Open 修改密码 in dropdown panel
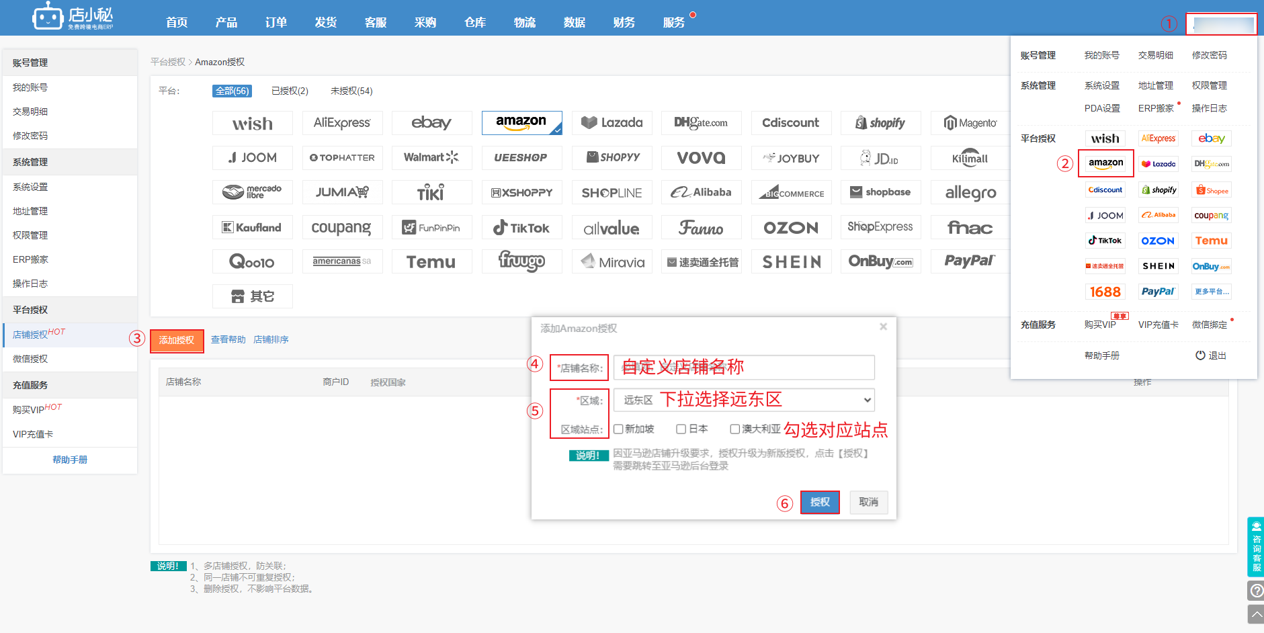This screenshot has width=1264, height=633. pos(1210,55)
